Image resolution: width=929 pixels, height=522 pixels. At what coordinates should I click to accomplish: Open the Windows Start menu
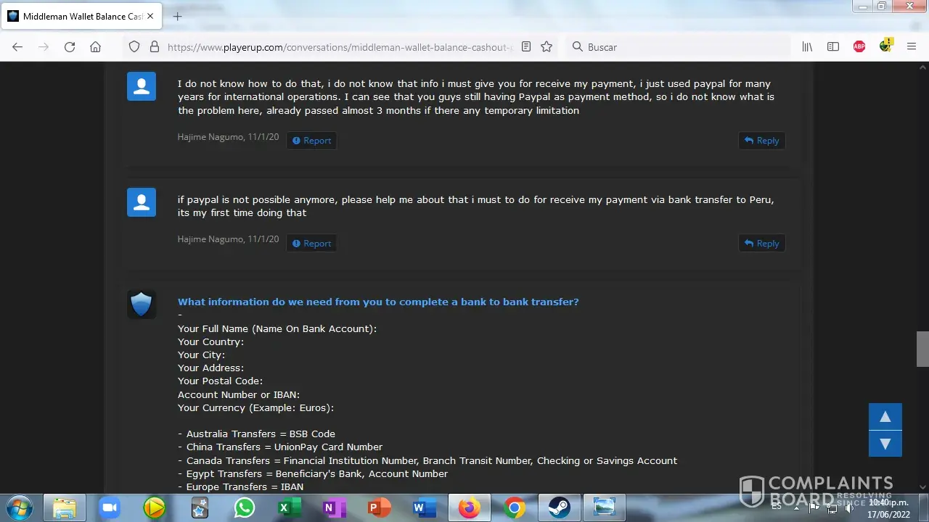pos(19,507)
